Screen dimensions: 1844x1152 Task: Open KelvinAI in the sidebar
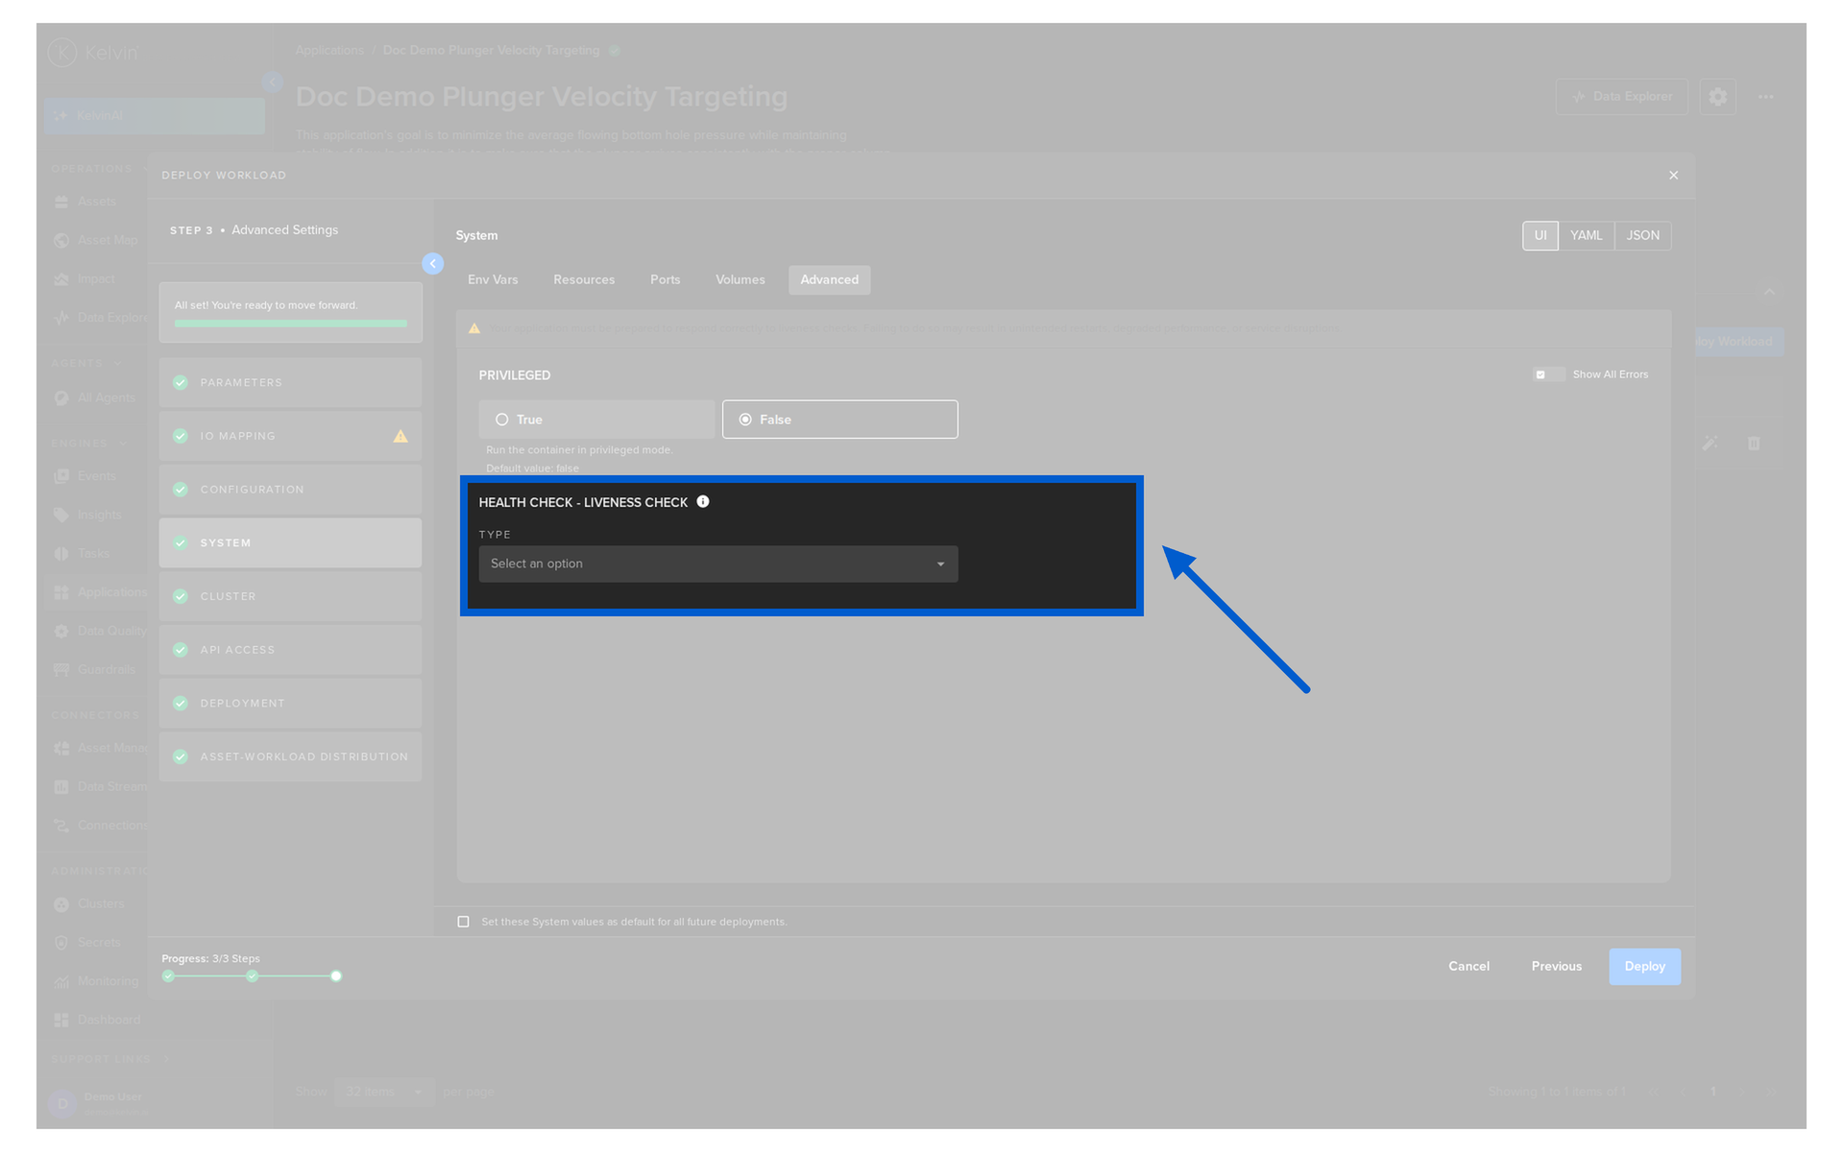[x=155, y=116]
